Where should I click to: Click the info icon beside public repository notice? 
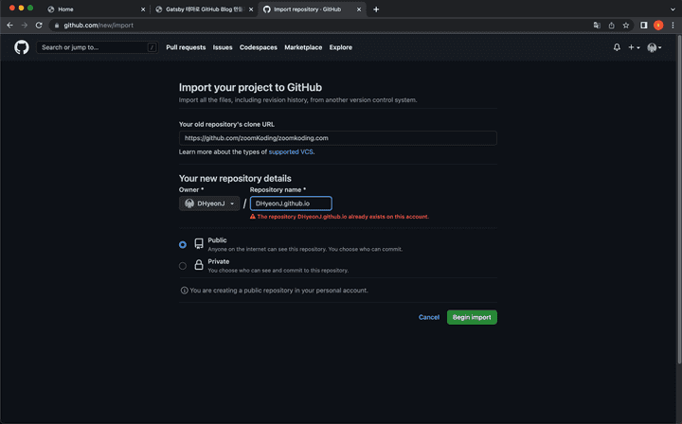click(185, 291)
